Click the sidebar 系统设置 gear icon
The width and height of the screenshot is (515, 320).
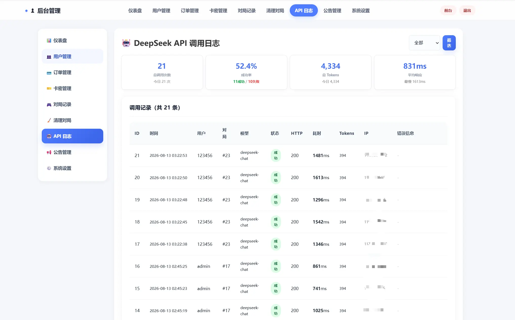click(49, 168)
